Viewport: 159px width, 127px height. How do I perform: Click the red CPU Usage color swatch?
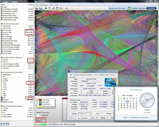click(40, 100)
